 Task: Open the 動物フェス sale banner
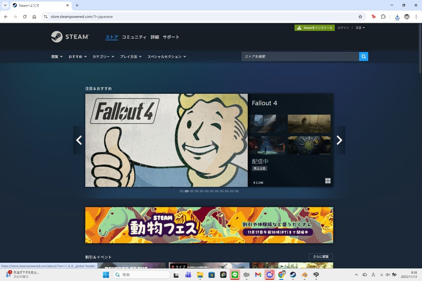209,225
